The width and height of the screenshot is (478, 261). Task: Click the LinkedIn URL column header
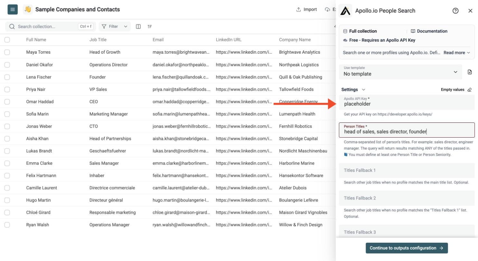[x=229, y=40]
